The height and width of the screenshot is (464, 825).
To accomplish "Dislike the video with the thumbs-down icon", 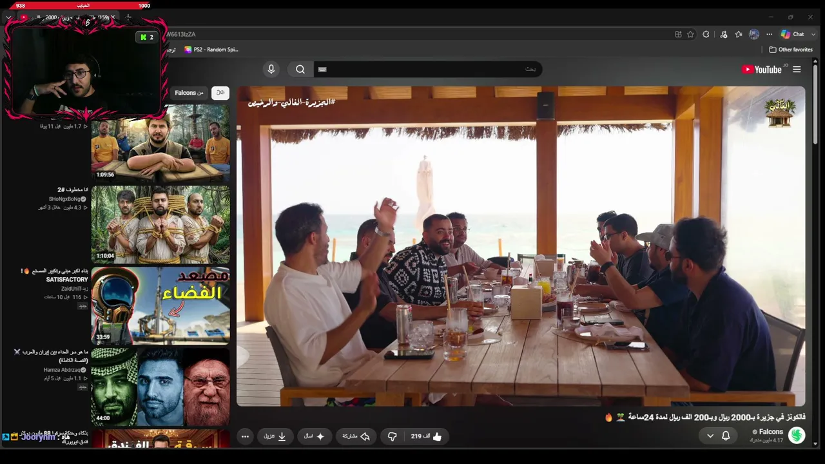I will click(x=393, y=436).
